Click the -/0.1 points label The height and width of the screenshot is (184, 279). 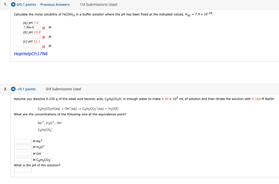26,89
